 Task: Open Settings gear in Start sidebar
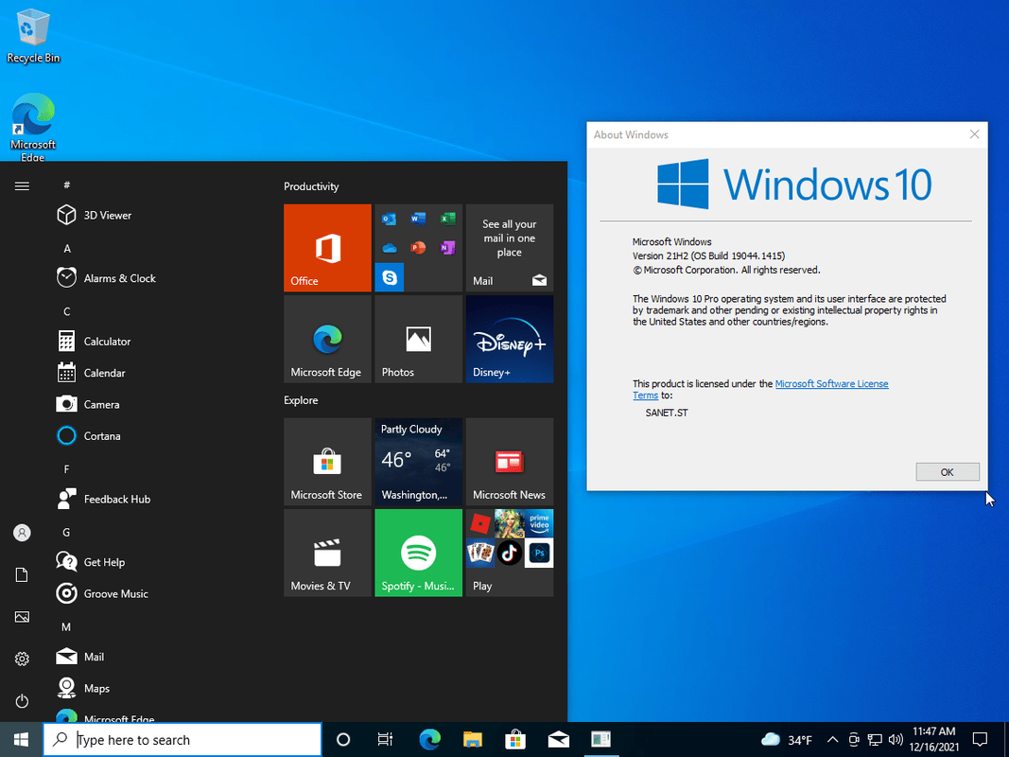coord(22,659)
